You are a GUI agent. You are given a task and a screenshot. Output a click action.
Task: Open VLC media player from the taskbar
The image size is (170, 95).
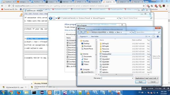[x=88, y=93]
